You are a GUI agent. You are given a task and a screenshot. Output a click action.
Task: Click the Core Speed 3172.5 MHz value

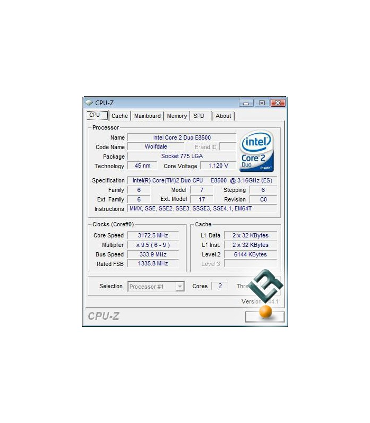[x=153, y=235]
